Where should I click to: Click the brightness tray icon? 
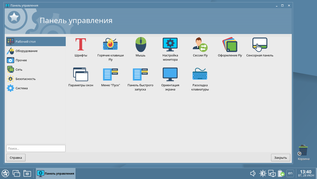point(263,173)
